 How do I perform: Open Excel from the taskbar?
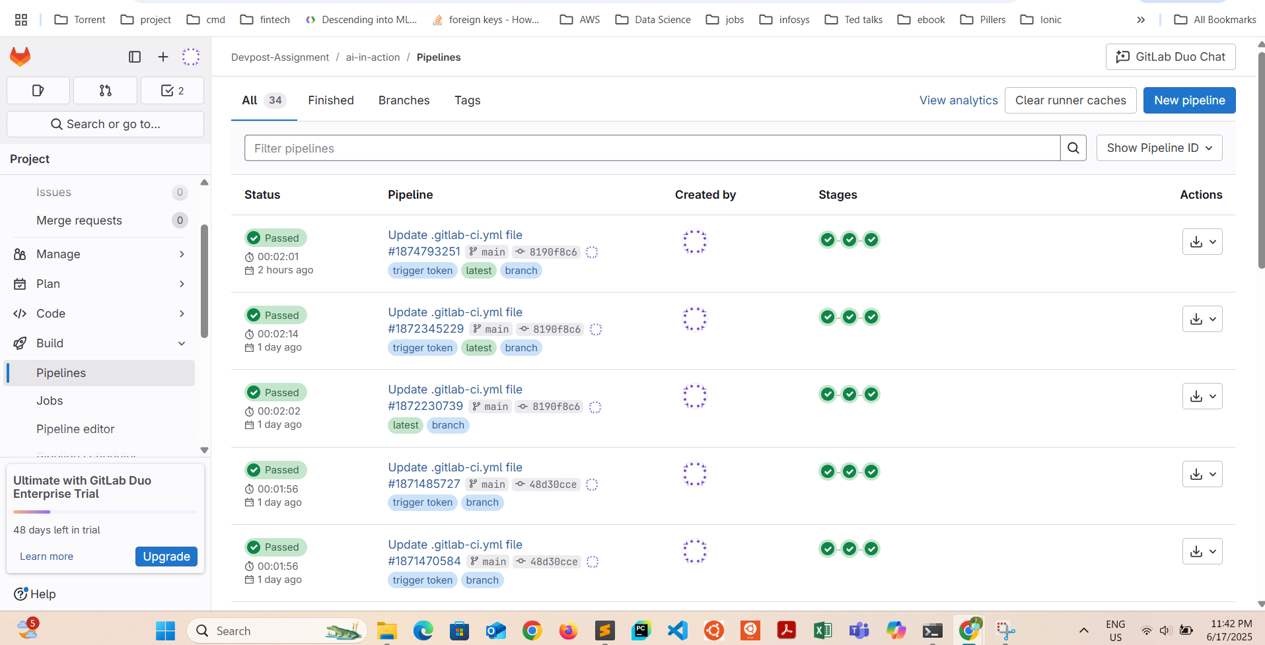[822, 631]
